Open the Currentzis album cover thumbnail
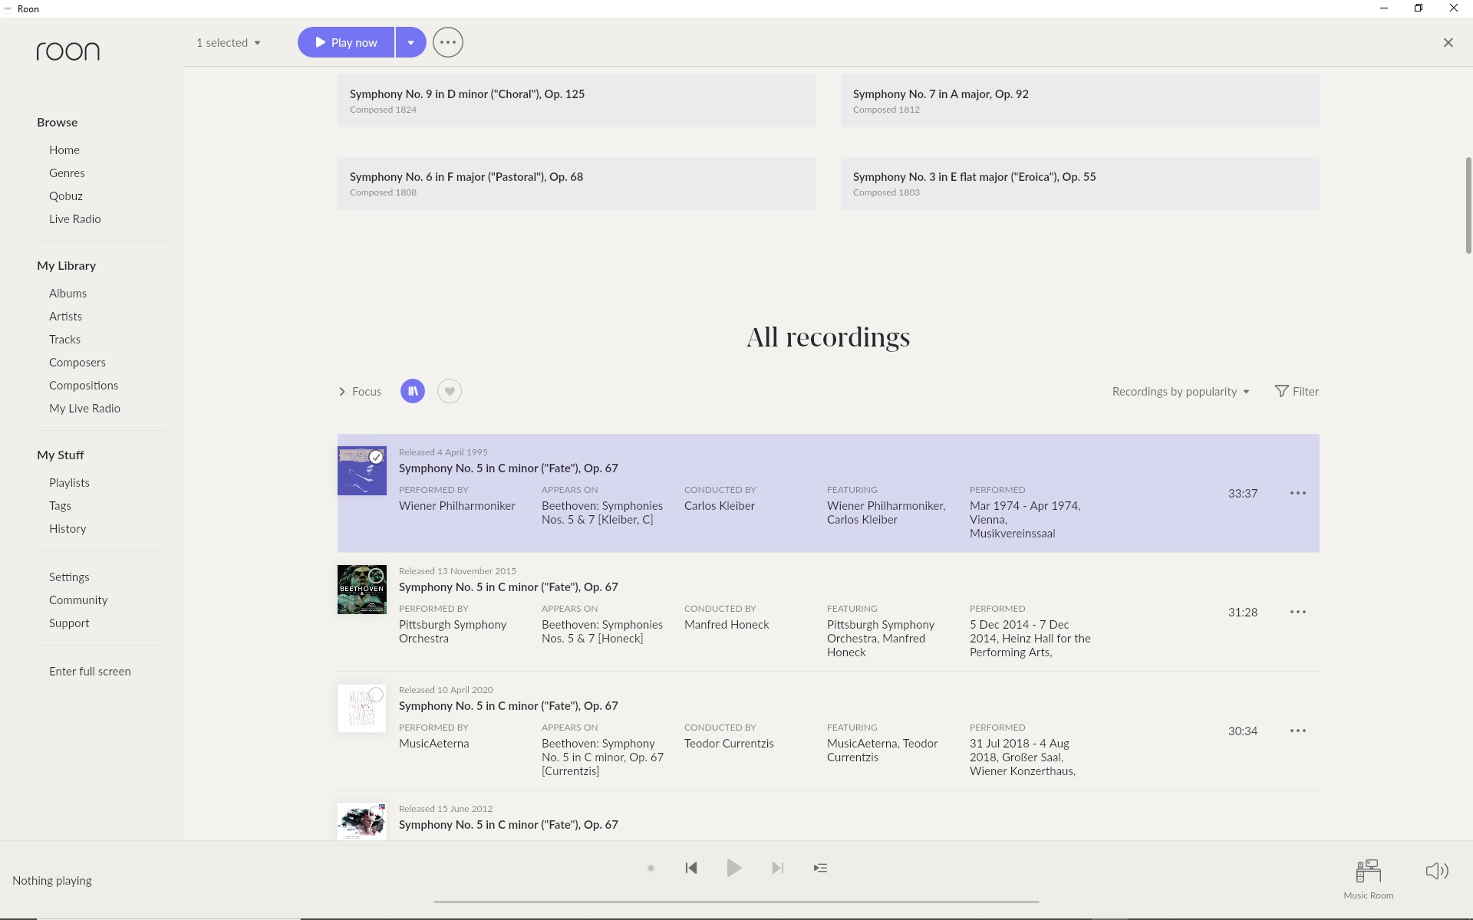Image resolution: width=1473 pixels, height=920 pixels. click(362, 708)
